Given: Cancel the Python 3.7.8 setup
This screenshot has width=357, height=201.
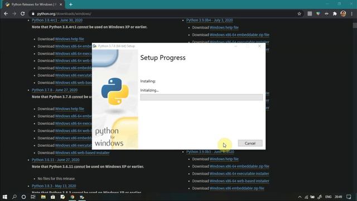Looking at the screenshot, I should click(250, 143).
